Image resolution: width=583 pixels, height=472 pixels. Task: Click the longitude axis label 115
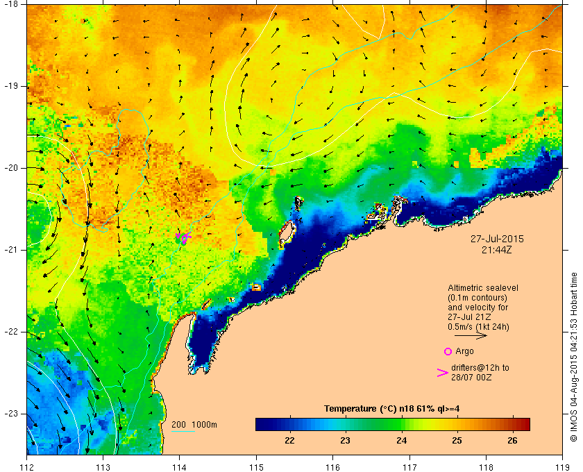tap(256, 466)
